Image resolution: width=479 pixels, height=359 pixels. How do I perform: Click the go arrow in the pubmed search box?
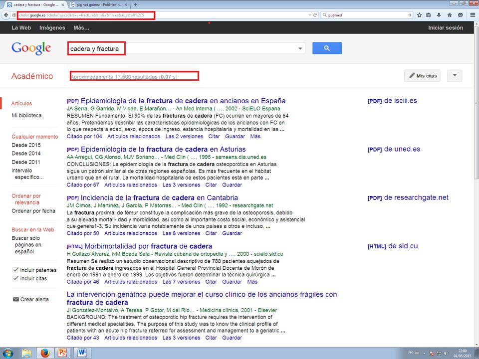pyautogui.click(x=410, y=15)
